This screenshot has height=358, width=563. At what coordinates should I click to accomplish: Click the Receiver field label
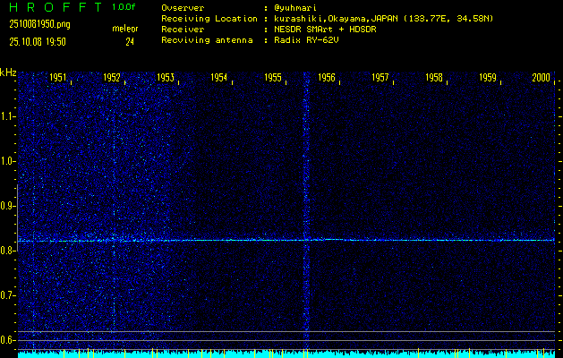tap(183, 30)
